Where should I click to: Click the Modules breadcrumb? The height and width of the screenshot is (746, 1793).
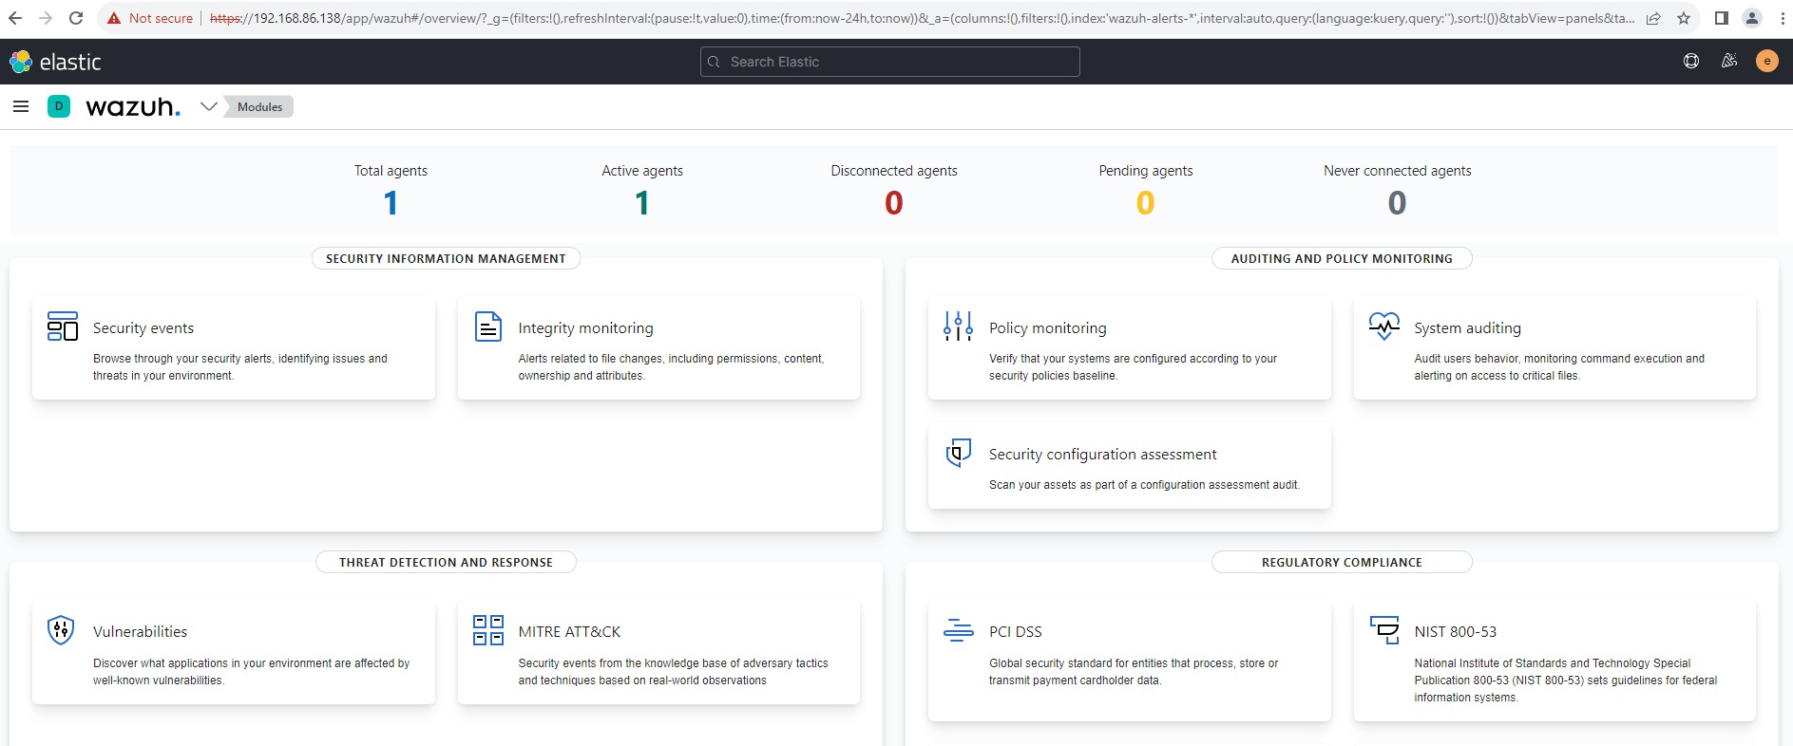(259, 107)
